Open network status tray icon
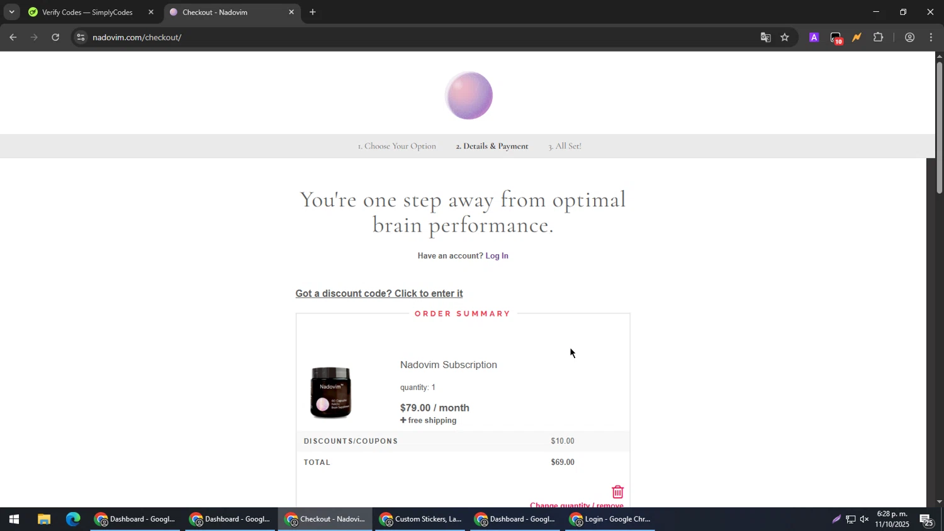944x531 pixels. click(850, 520)
